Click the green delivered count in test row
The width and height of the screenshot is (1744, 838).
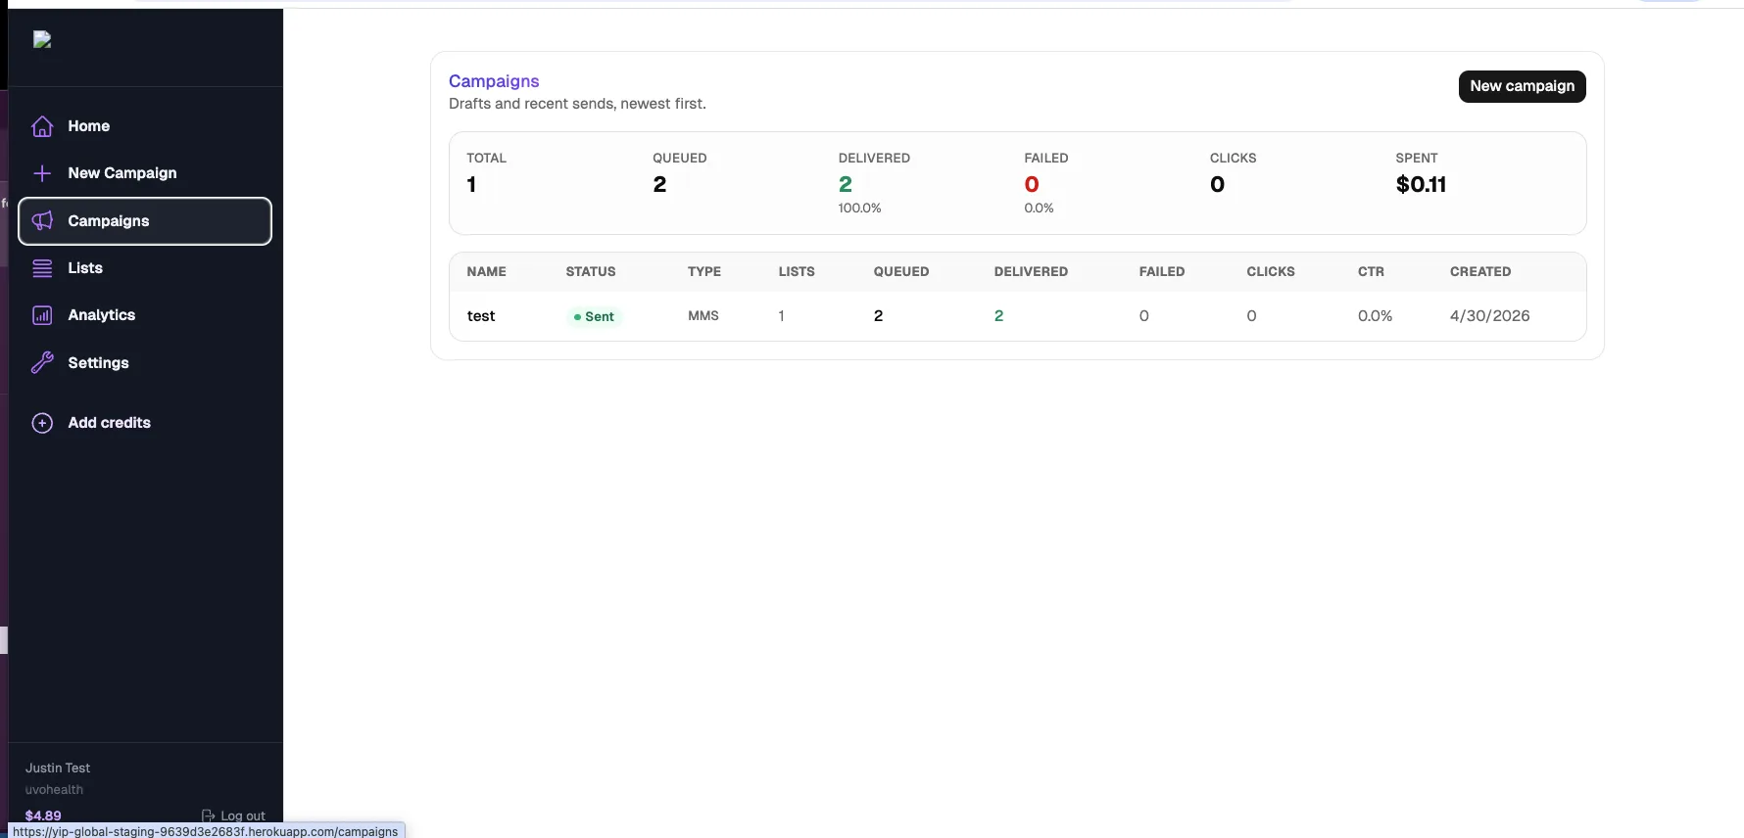[x=998, y=315]
